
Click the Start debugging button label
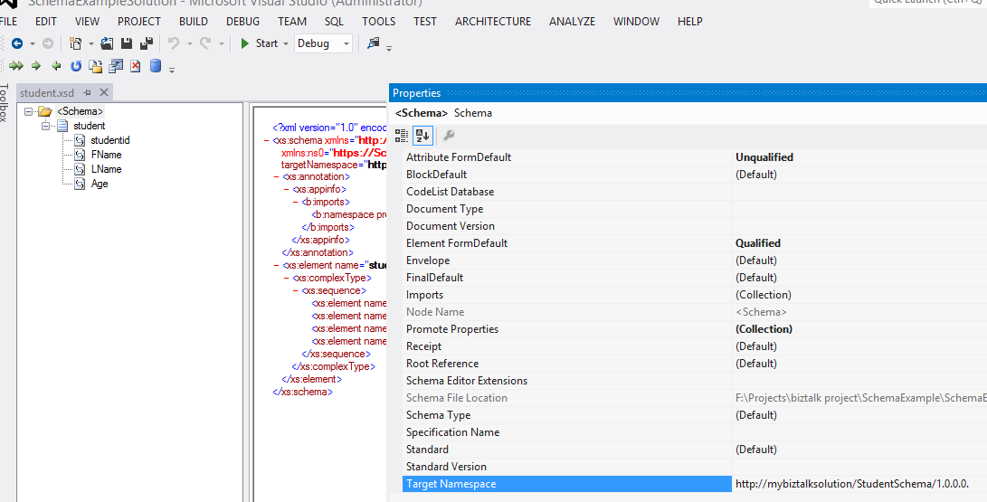coord(266,43)
